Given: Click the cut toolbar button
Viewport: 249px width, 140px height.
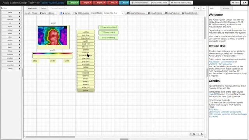Looking at the screenshot, I should tap(28, 13).
